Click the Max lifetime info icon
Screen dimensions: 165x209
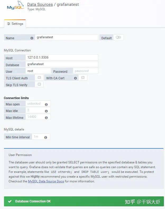[46, 118]
